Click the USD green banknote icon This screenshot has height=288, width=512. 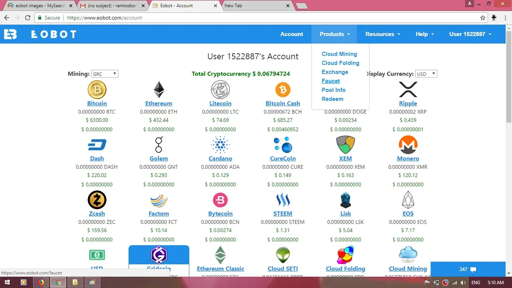(97, 255)
